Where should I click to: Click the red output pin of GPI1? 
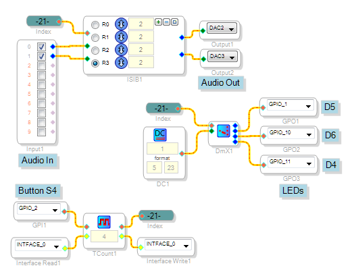click(64, 211)
